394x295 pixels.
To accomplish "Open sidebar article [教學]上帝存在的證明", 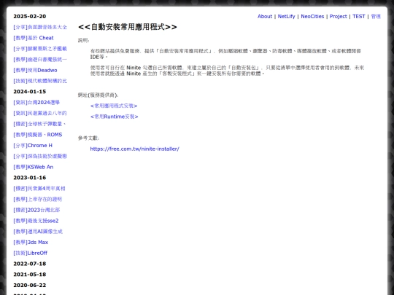I will pos(38,199).
